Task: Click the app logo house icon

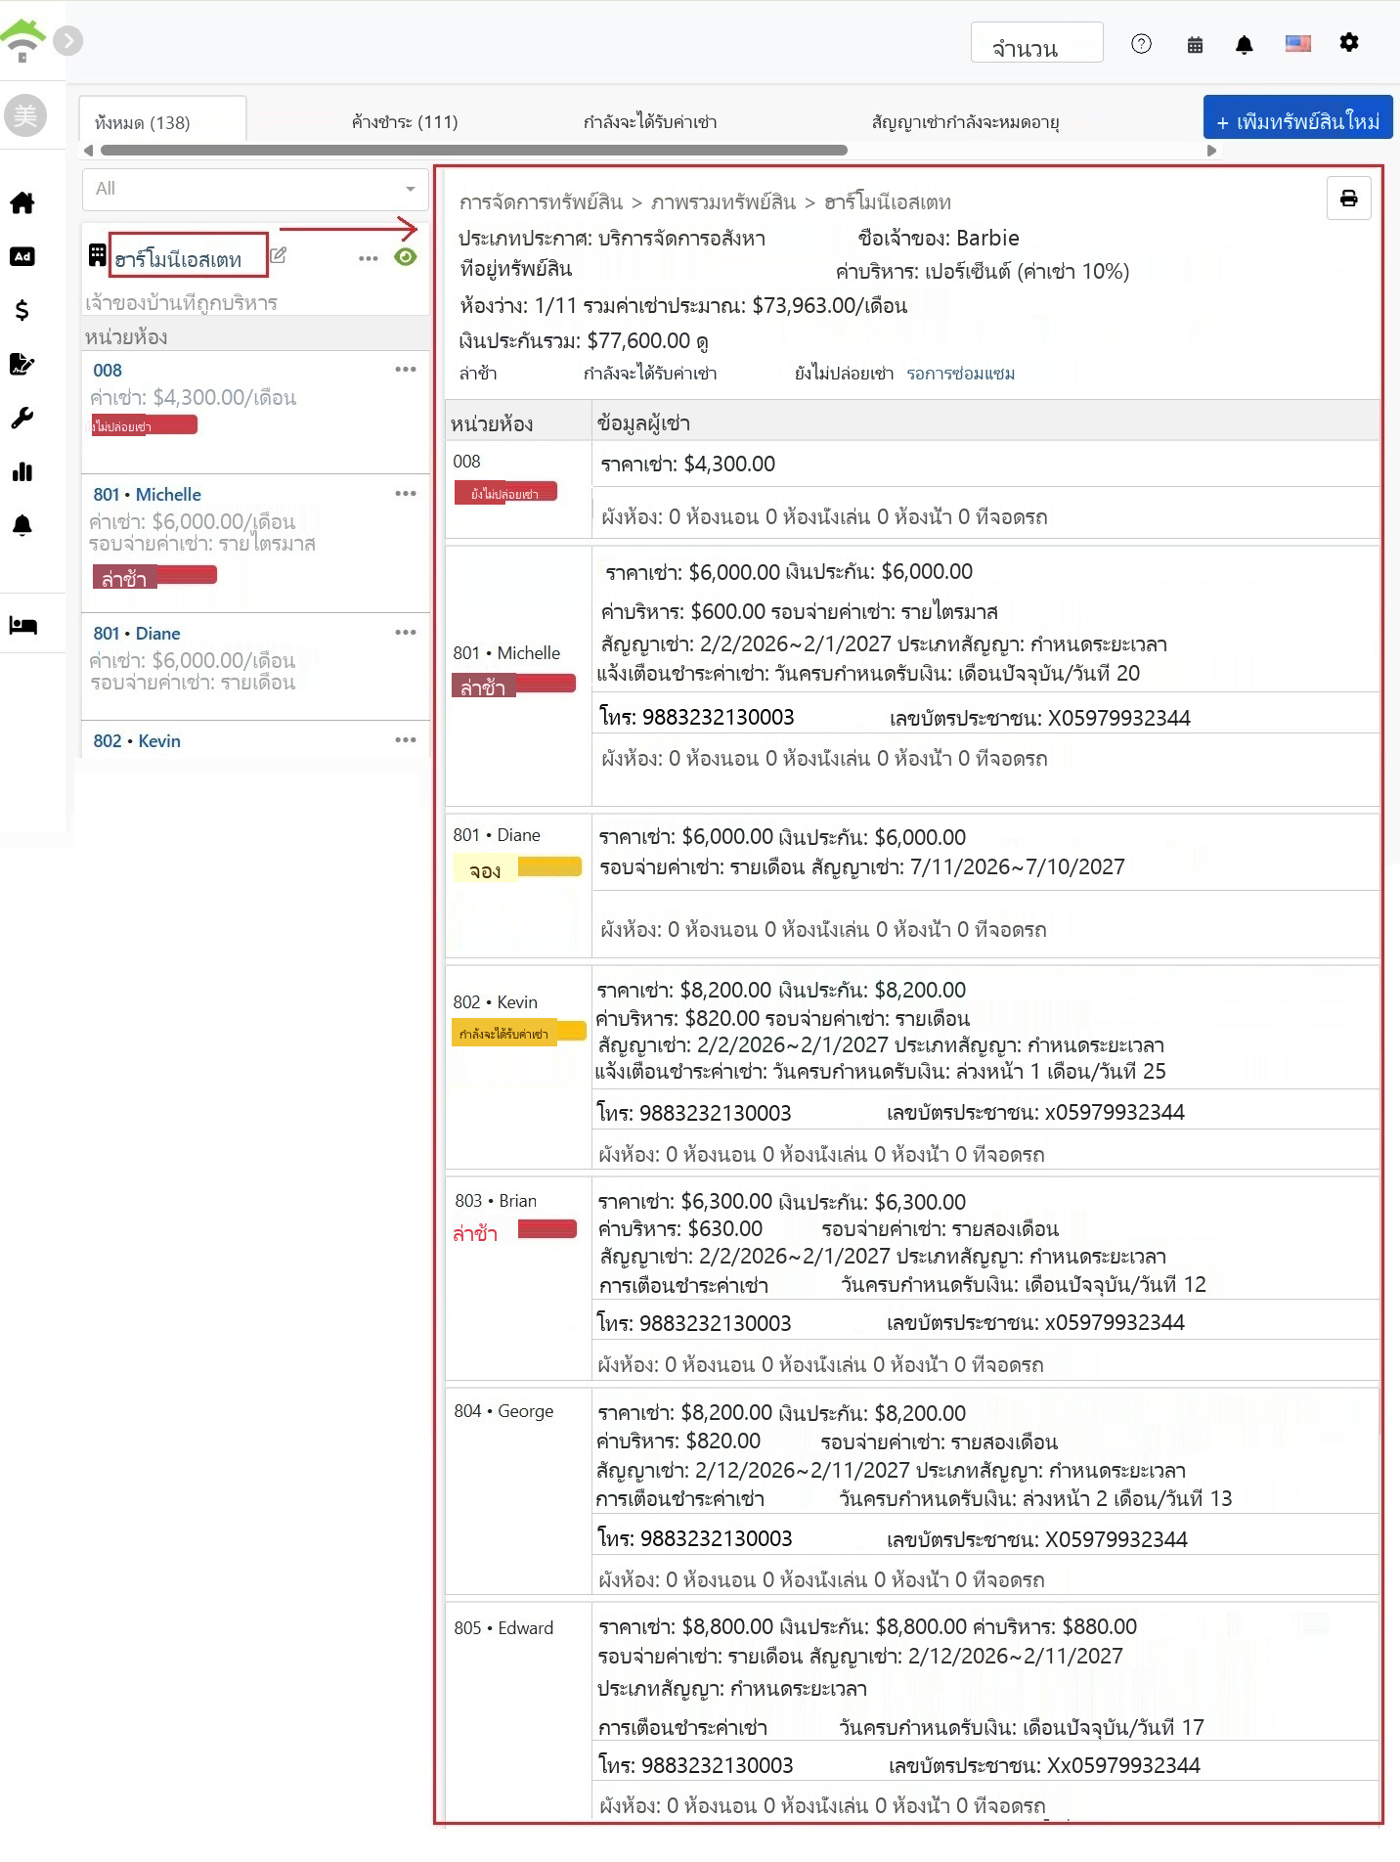Action: click(23, 40)
